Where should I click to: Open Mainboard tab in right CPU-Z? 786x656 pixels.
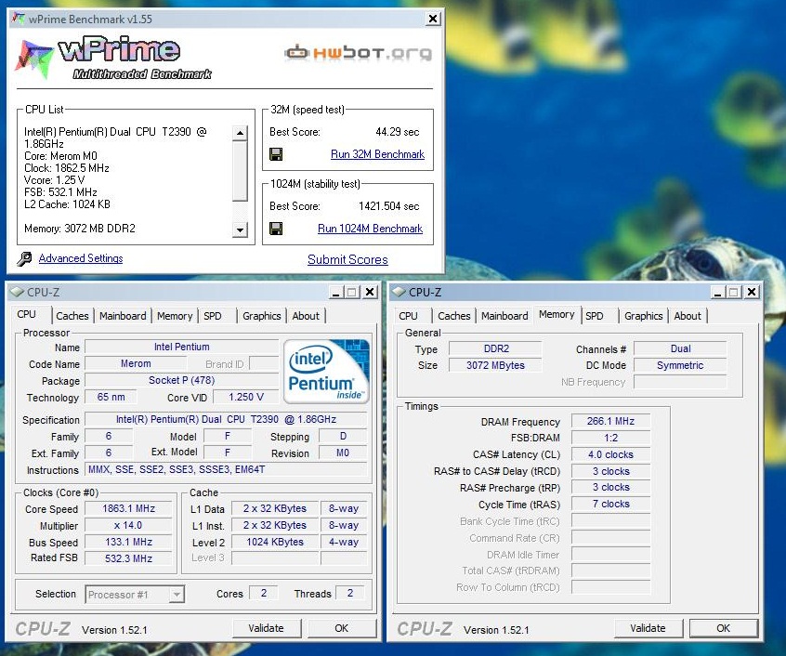(x=504, y=316)
